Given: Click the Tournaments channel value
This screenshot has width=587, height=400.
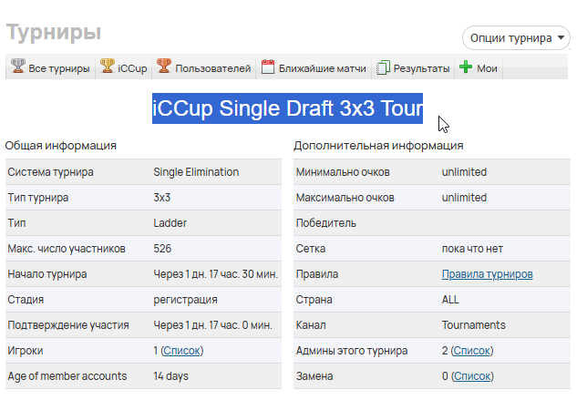Looking at the screenshot, I should coord(474,325).
